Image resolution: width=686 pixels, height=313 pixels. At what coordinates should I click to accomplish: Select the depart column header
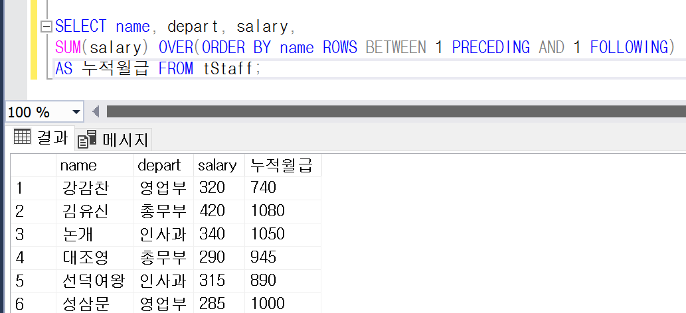(x=163, y=165)
